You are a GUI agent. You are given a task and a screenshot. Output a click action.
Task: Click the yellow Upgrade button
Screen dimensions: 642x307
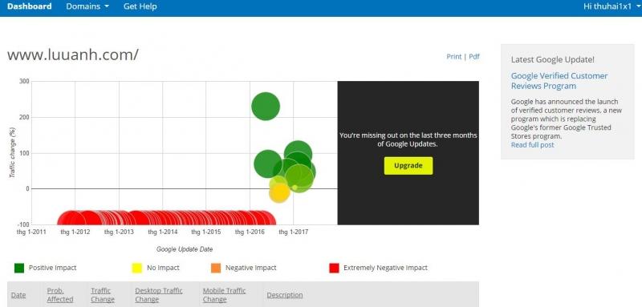tap(408, 166)
